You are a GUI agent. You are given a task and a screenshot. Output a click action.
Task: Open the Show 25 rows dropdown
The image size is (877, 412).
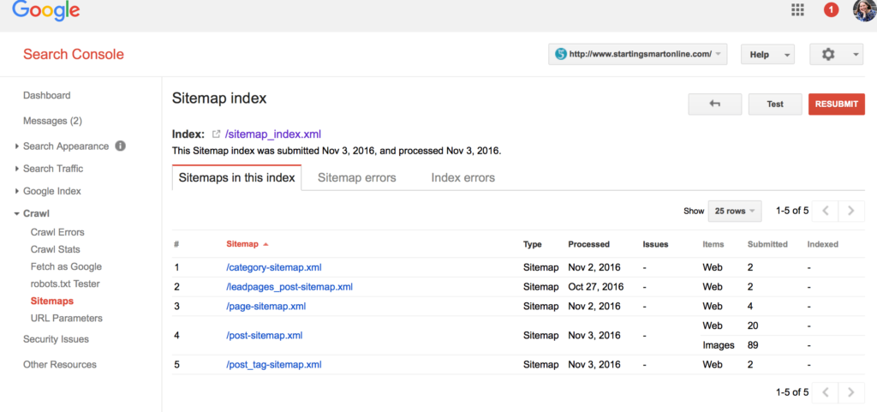click(x=734, y=212)
